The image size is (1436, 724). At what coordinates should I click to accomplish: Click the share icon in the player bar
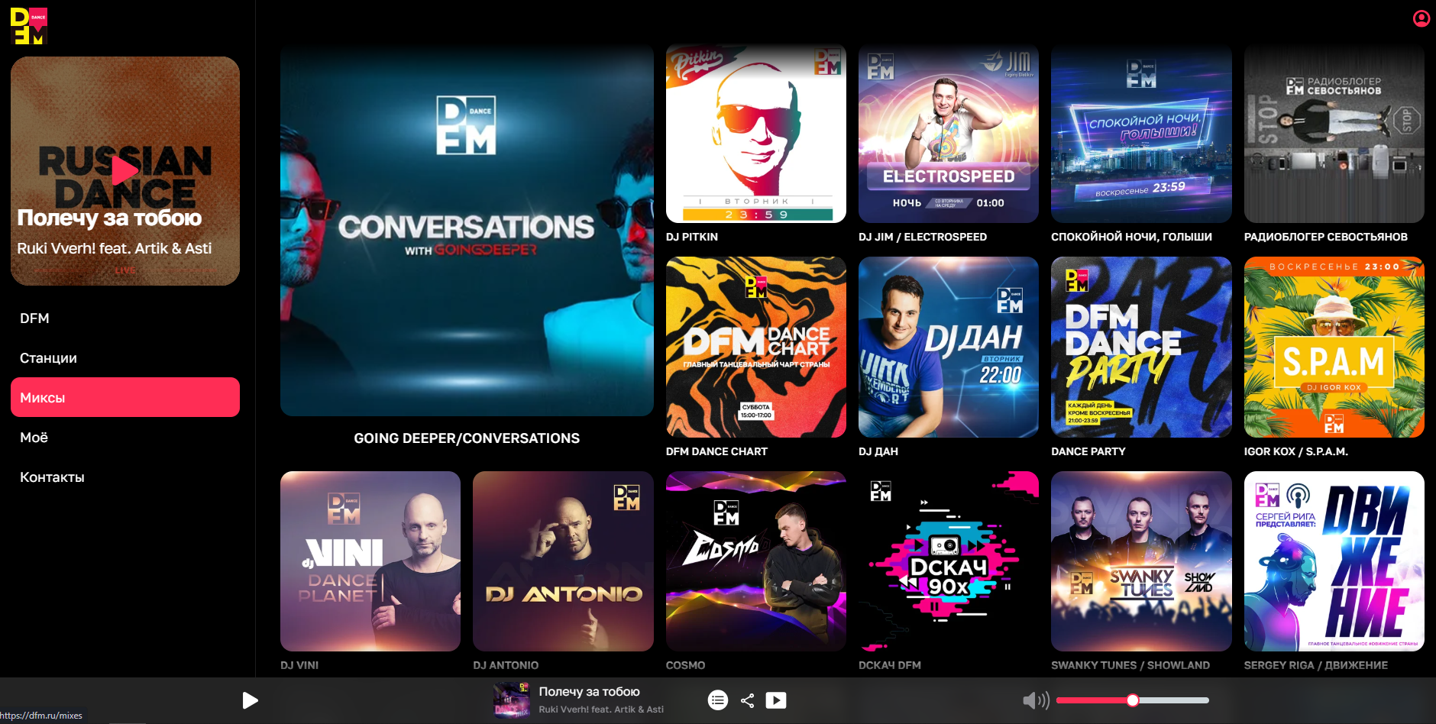click(748, 700)
